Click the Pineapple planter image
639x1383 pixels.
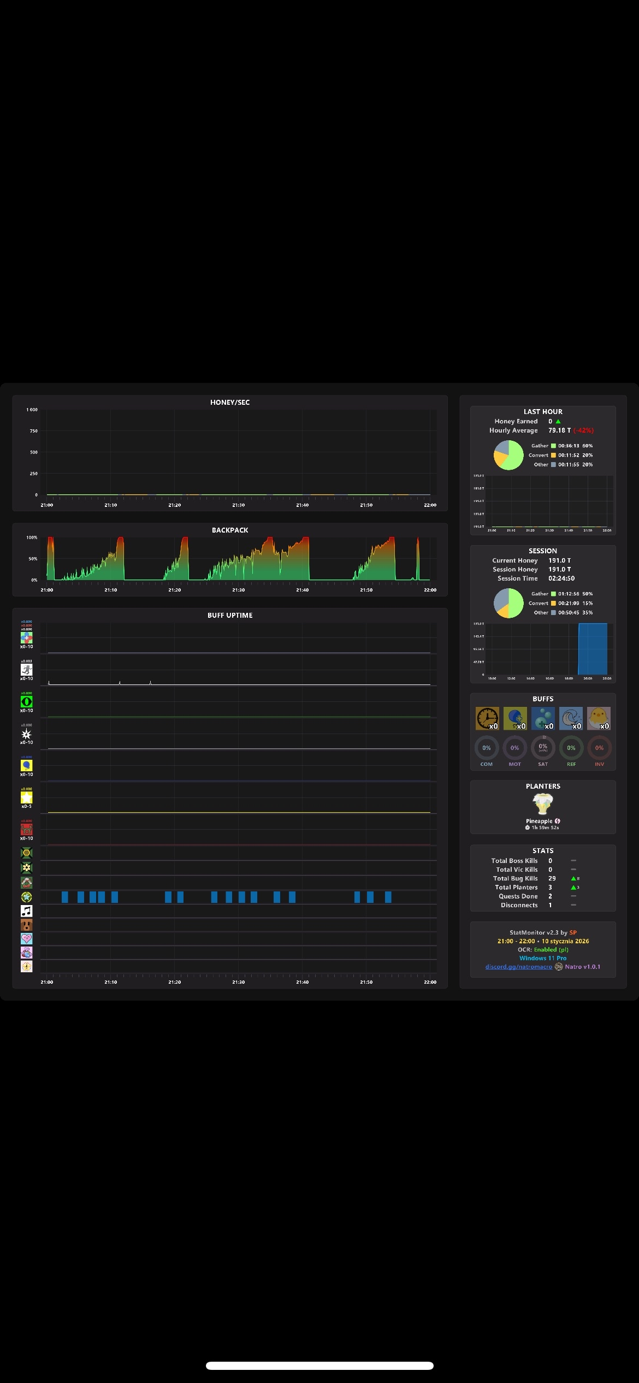pyautogui.click(x=543, y=804)
